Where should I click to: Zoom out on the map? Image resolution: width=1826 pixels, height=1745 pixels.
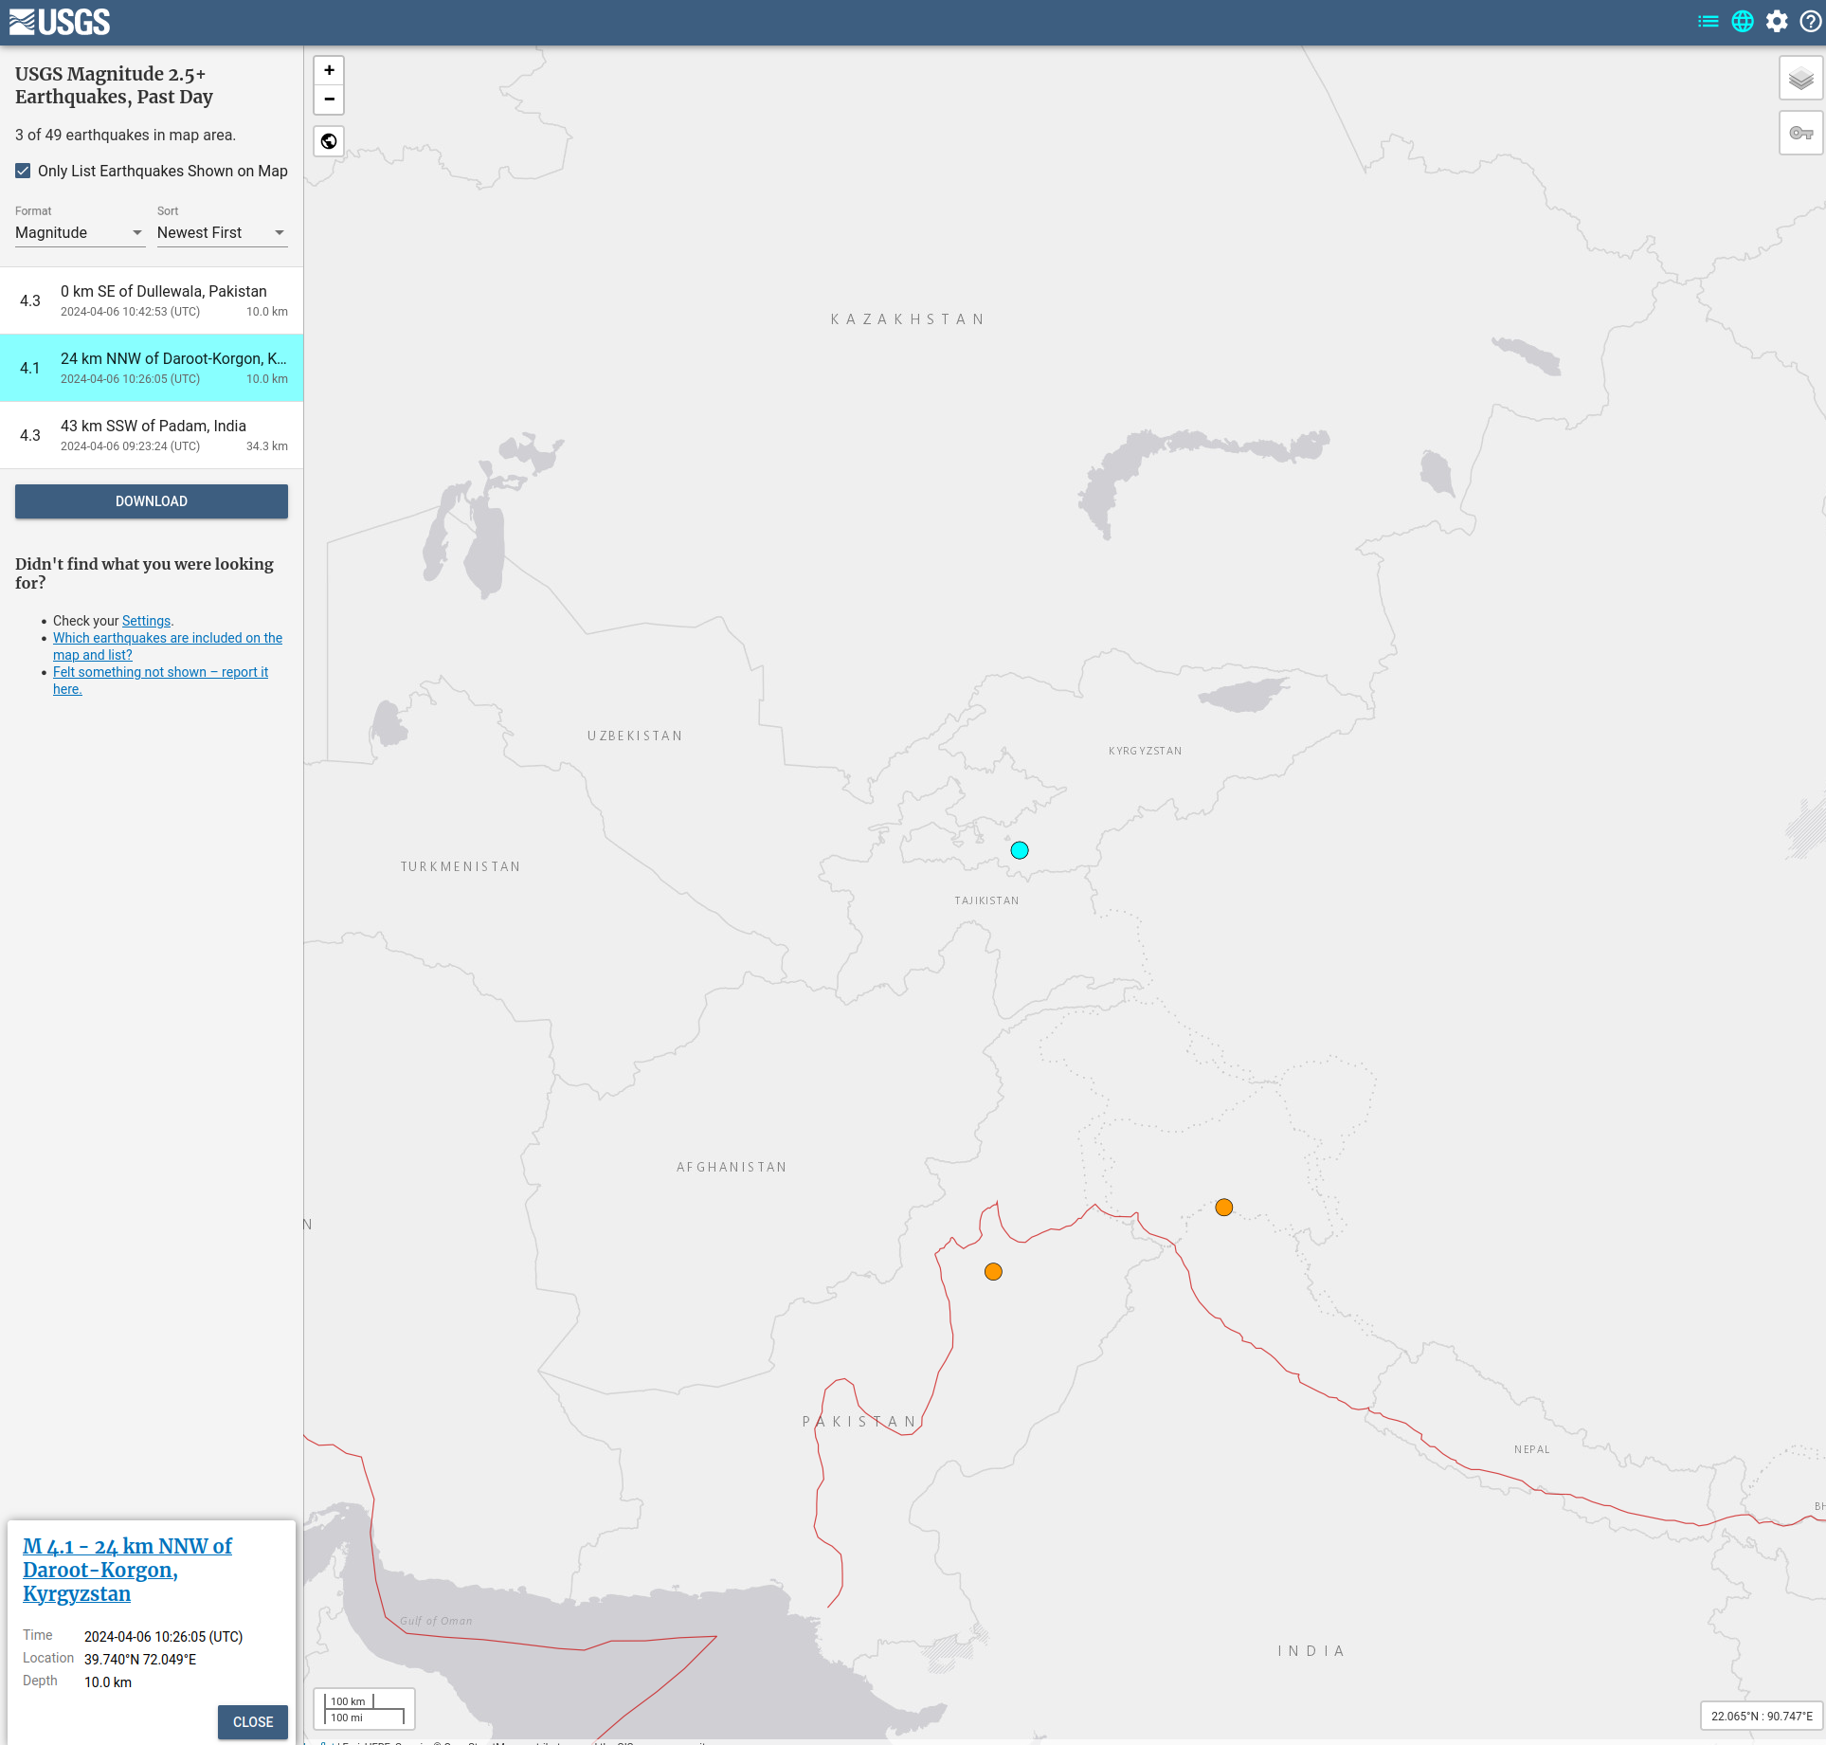pyautogui.click(x=329, y=99)
